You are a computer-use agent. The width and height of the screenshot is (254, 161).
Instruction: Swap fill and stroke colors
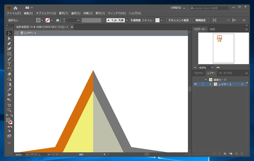(x=12, y=115)
